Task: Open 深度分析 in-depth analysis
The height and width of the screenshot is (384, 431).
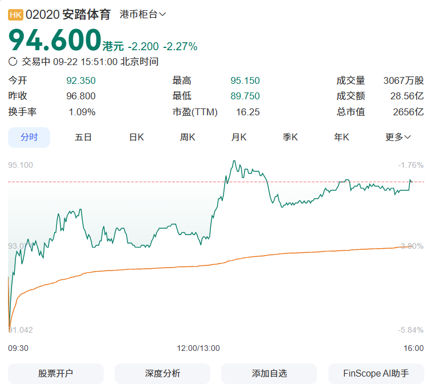Action: pos(162,374)
